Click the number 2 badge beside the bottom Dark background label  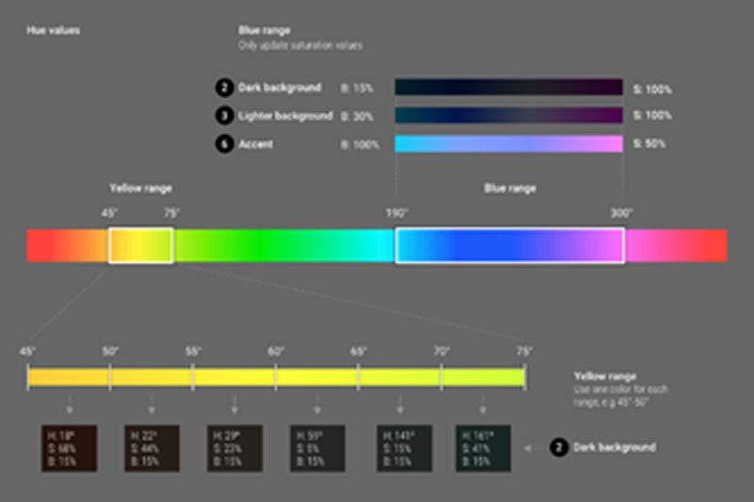coord(559,447)
